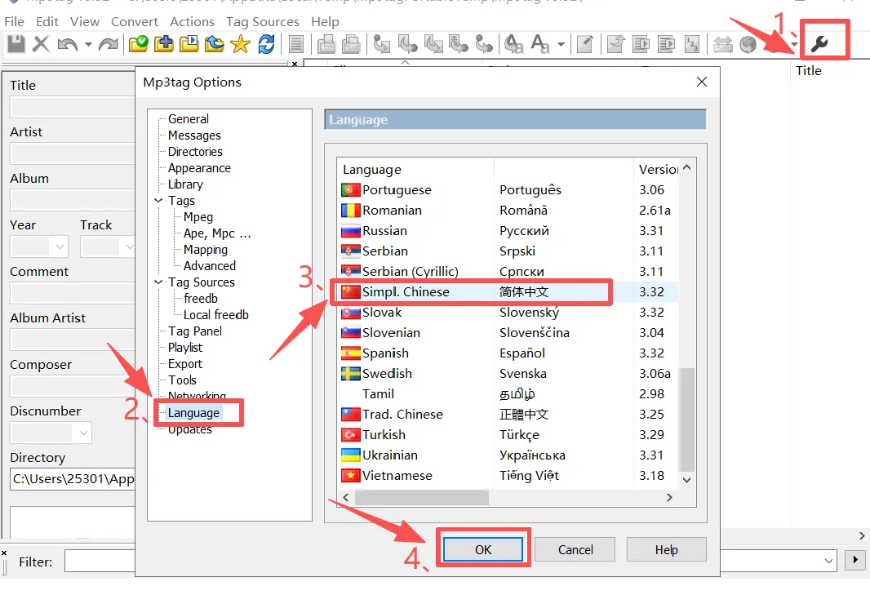This screenshot has width=870, height=595.
Task: Open the File menu
Action: [x=15, y=22]
